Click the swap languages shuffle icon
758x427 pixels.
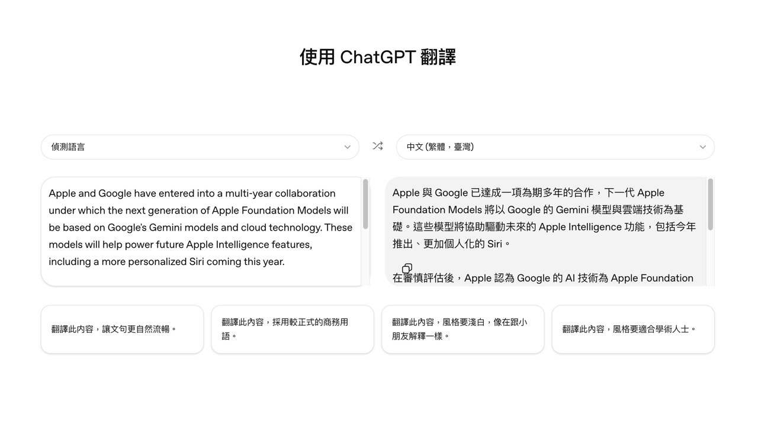click(x=378, y=146)
